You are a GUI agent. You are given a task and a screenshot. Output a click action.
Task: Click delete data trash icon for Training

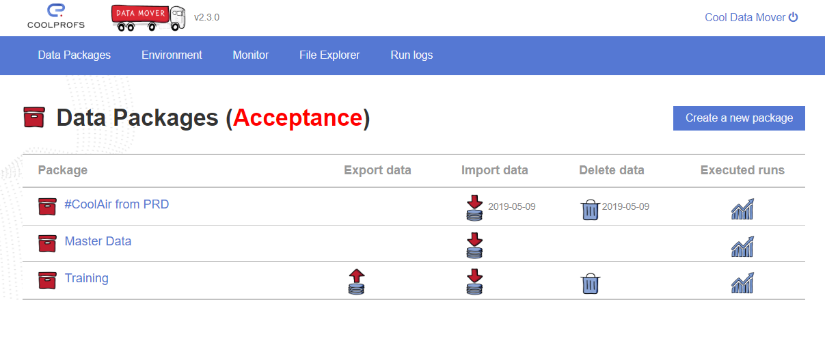589,283
